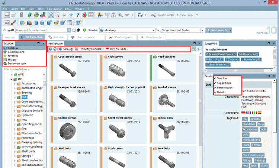This screenshot has height=168, width=279.
Task: Click the 'Filter by manufacturer' field
Action: pyautogui.click(x=17, y=69)
